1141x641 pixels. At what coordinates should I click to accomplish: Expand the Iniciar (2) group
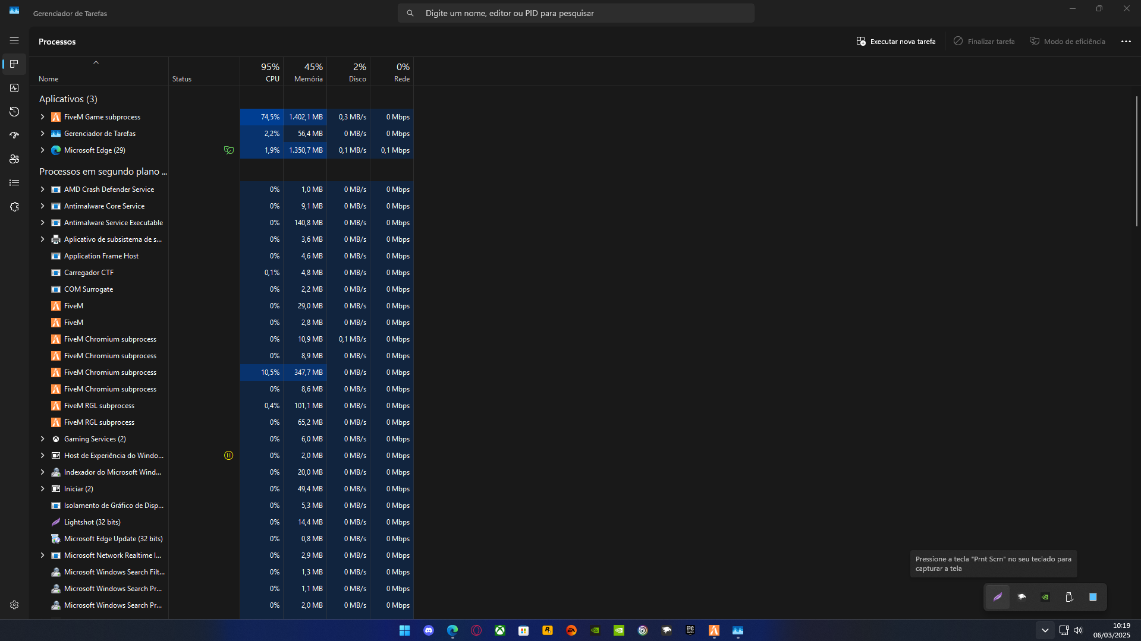tap(42, 489)
